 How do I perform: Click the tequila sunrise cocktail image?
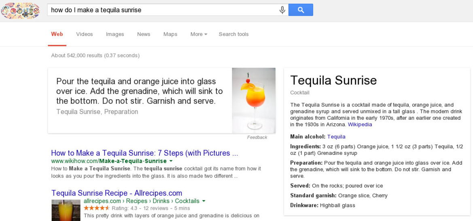point(254,100)
